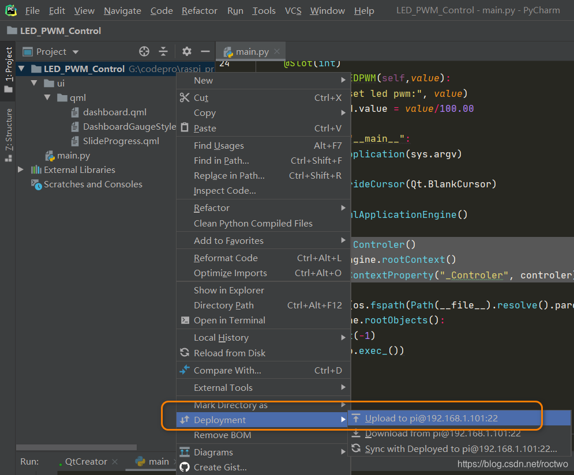This screenshot has width=574, height=475.
Task: Open the VCS menu
Action: (x=293, y=10)
